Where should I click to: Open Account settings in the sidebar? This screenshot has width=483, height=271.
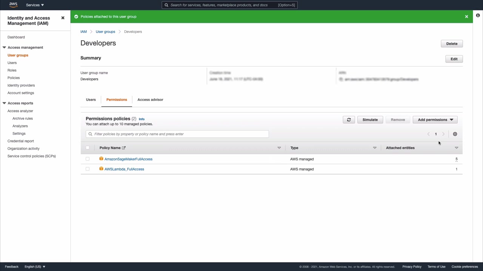click(x=21, y=93)
